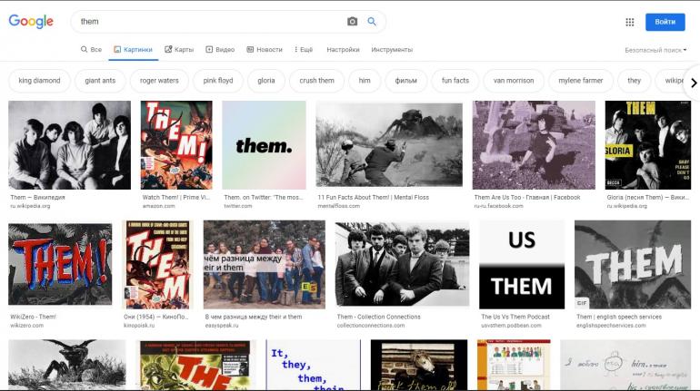Open the Они (1954) КиноПоиск poster

[157, 265]
